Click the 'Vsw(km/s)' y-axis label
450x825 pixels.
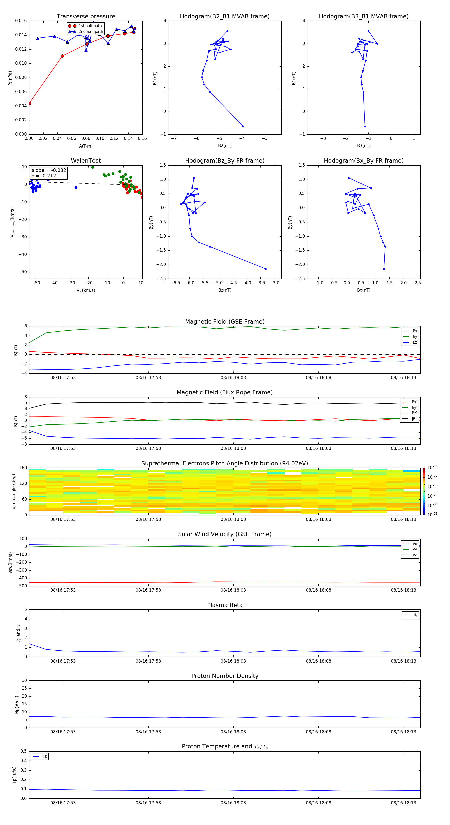point(10,563)
